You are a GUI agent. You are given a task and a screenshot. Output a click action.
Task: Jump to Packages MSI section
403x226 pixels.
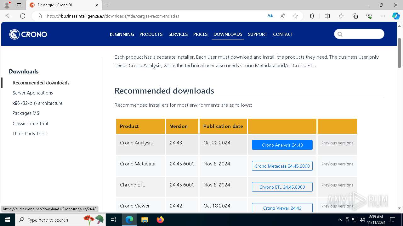(x=26, y=113)
